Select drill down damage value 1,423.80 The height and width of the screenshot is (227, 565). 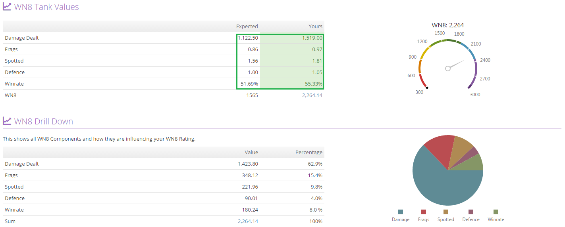(248, 164)
